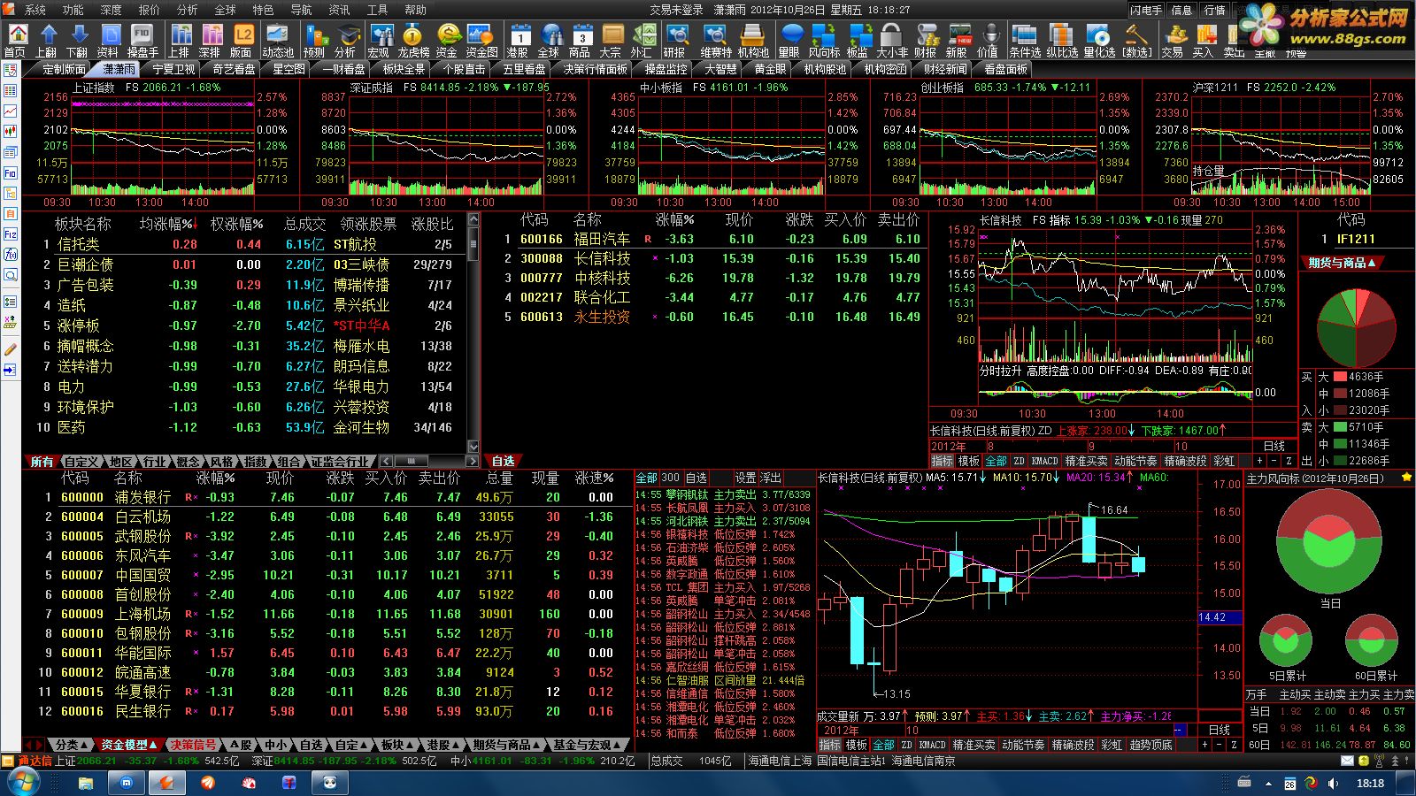Expand the 资金模型 dropdown tab
Image resolution: width=1416 pixels, height=796 pixels.
pyautogui.click(x=129, y=745)
